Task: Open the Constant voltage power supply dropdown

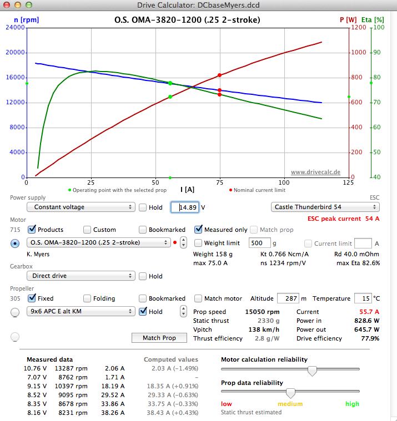Action: tap(81, 207)
